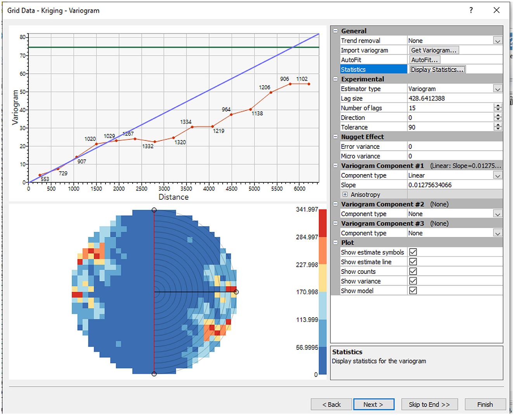This screenshot has height=415, width=514.
Task: Decrease the Tolerance value with stepper
Action: (498, 129)
